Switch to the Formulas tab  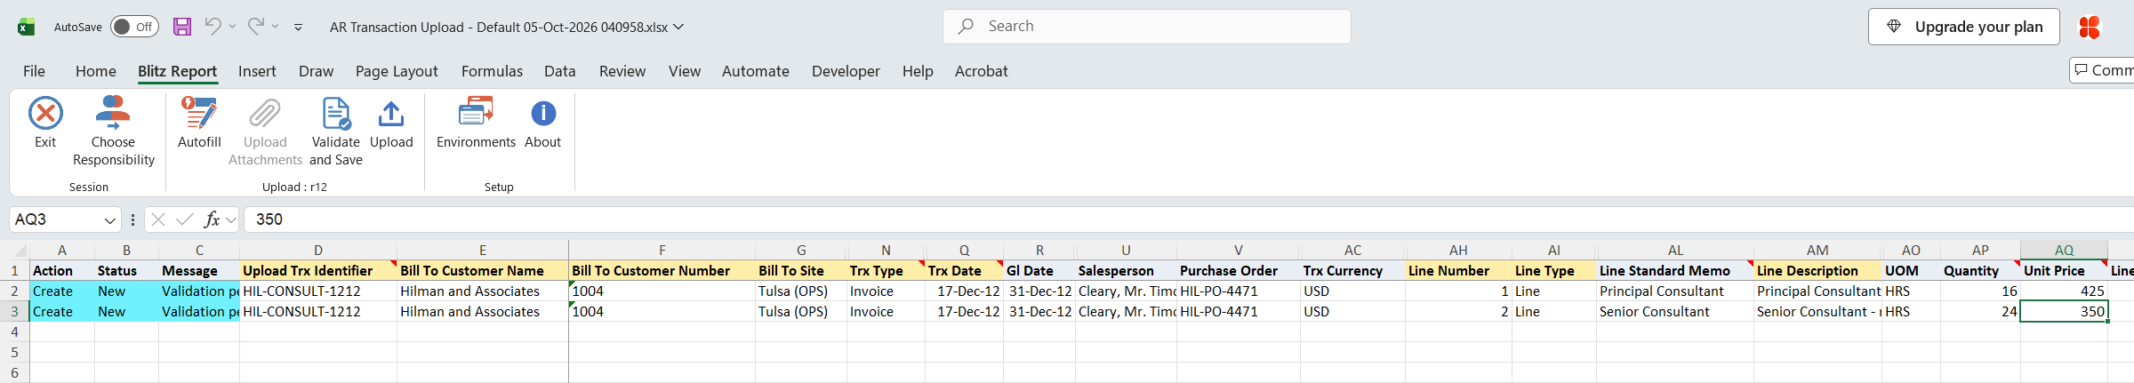pyautogui.click(x=492, y=71)
